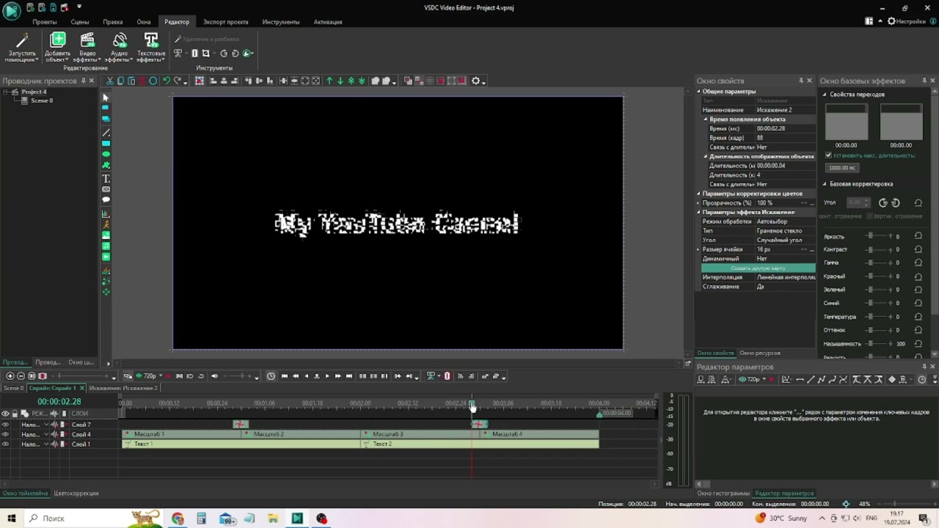Select the arrow pointer tool in left toolbar

pos(106,98)
